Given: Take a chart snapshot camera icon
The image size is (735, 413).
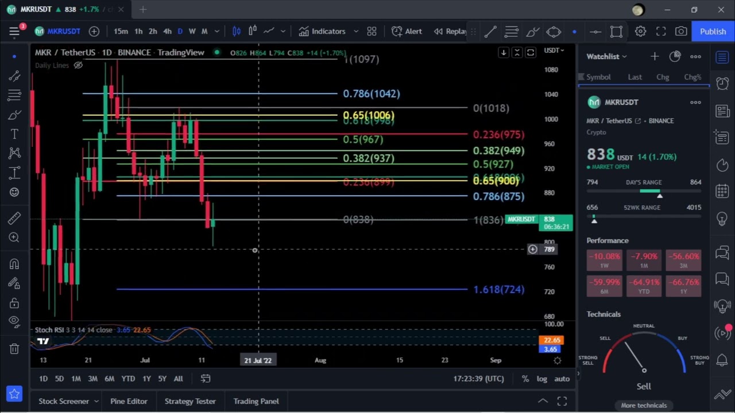Looking at the screenshot, I should 681,32.
